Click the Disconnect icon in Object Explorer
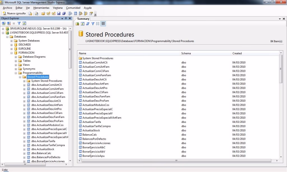Viewport: 287px width, 172px height. (x=9, y=23)
